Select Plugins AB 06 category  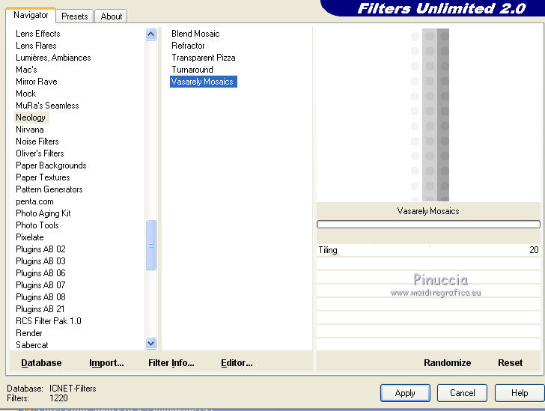click(x=40, y=274)
